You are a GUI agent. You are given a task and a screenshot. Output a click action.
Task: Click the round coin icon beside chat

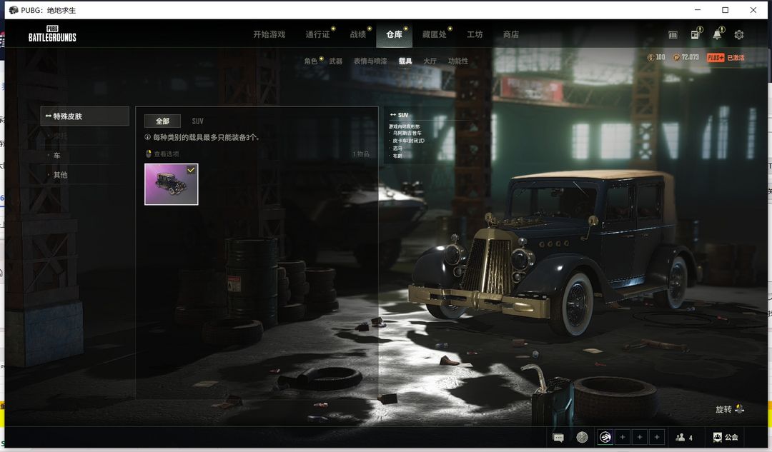coord(582,438)
